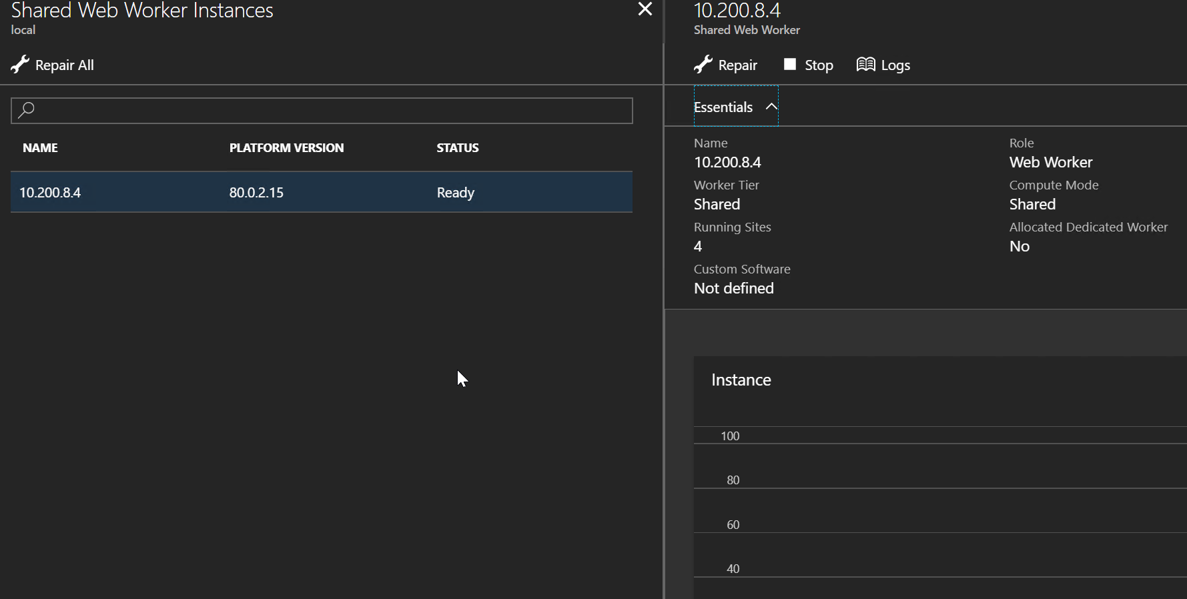
Task: Click the Repair All wrench icon
Action: [20, 65]
